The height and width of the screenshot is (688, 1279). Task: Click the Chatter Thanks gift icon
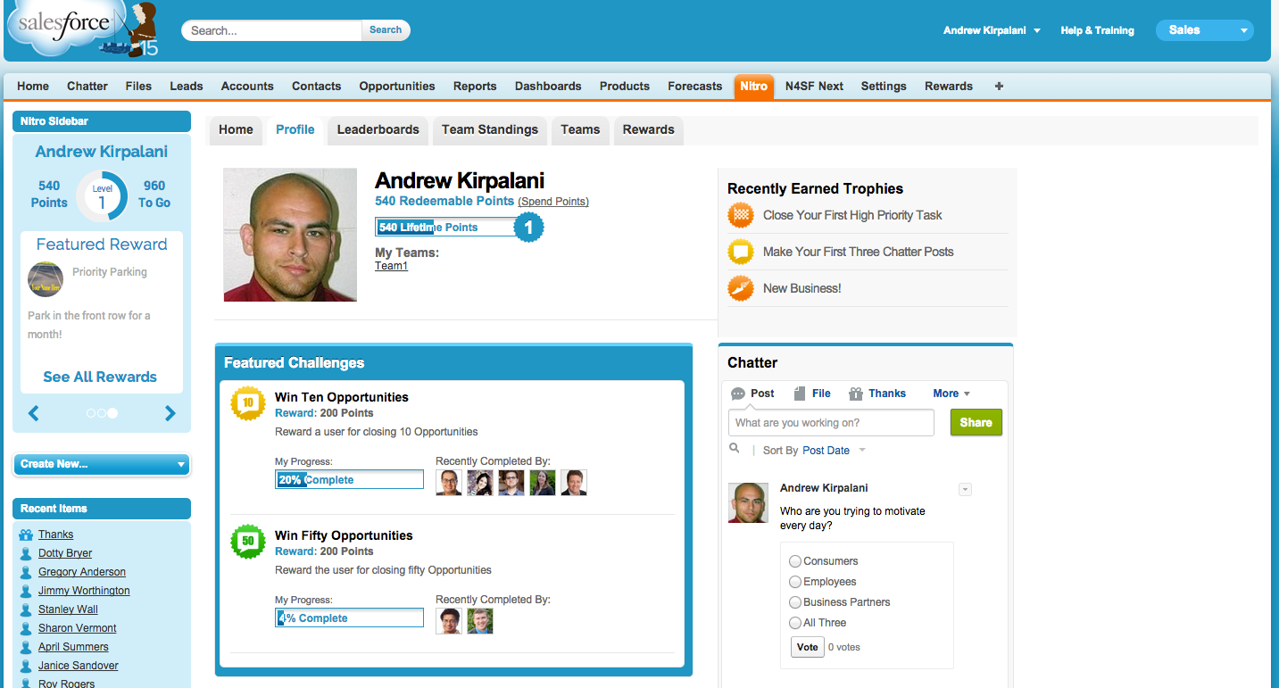click(x=856, y=394)
